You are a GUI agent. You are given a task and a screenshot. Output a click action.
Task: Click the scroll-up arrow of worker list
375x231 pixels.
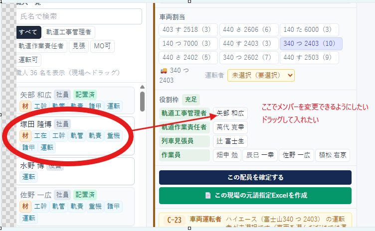click(x=142, y=87)
